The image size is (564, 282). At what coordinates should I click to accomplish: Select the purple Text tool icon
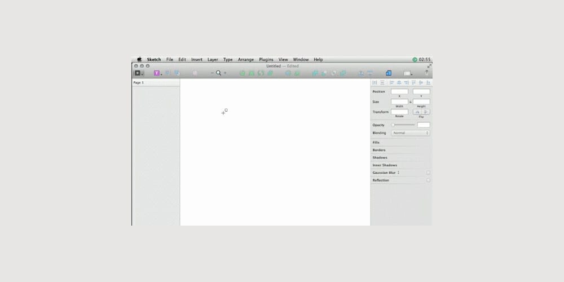tap(157, 73)
